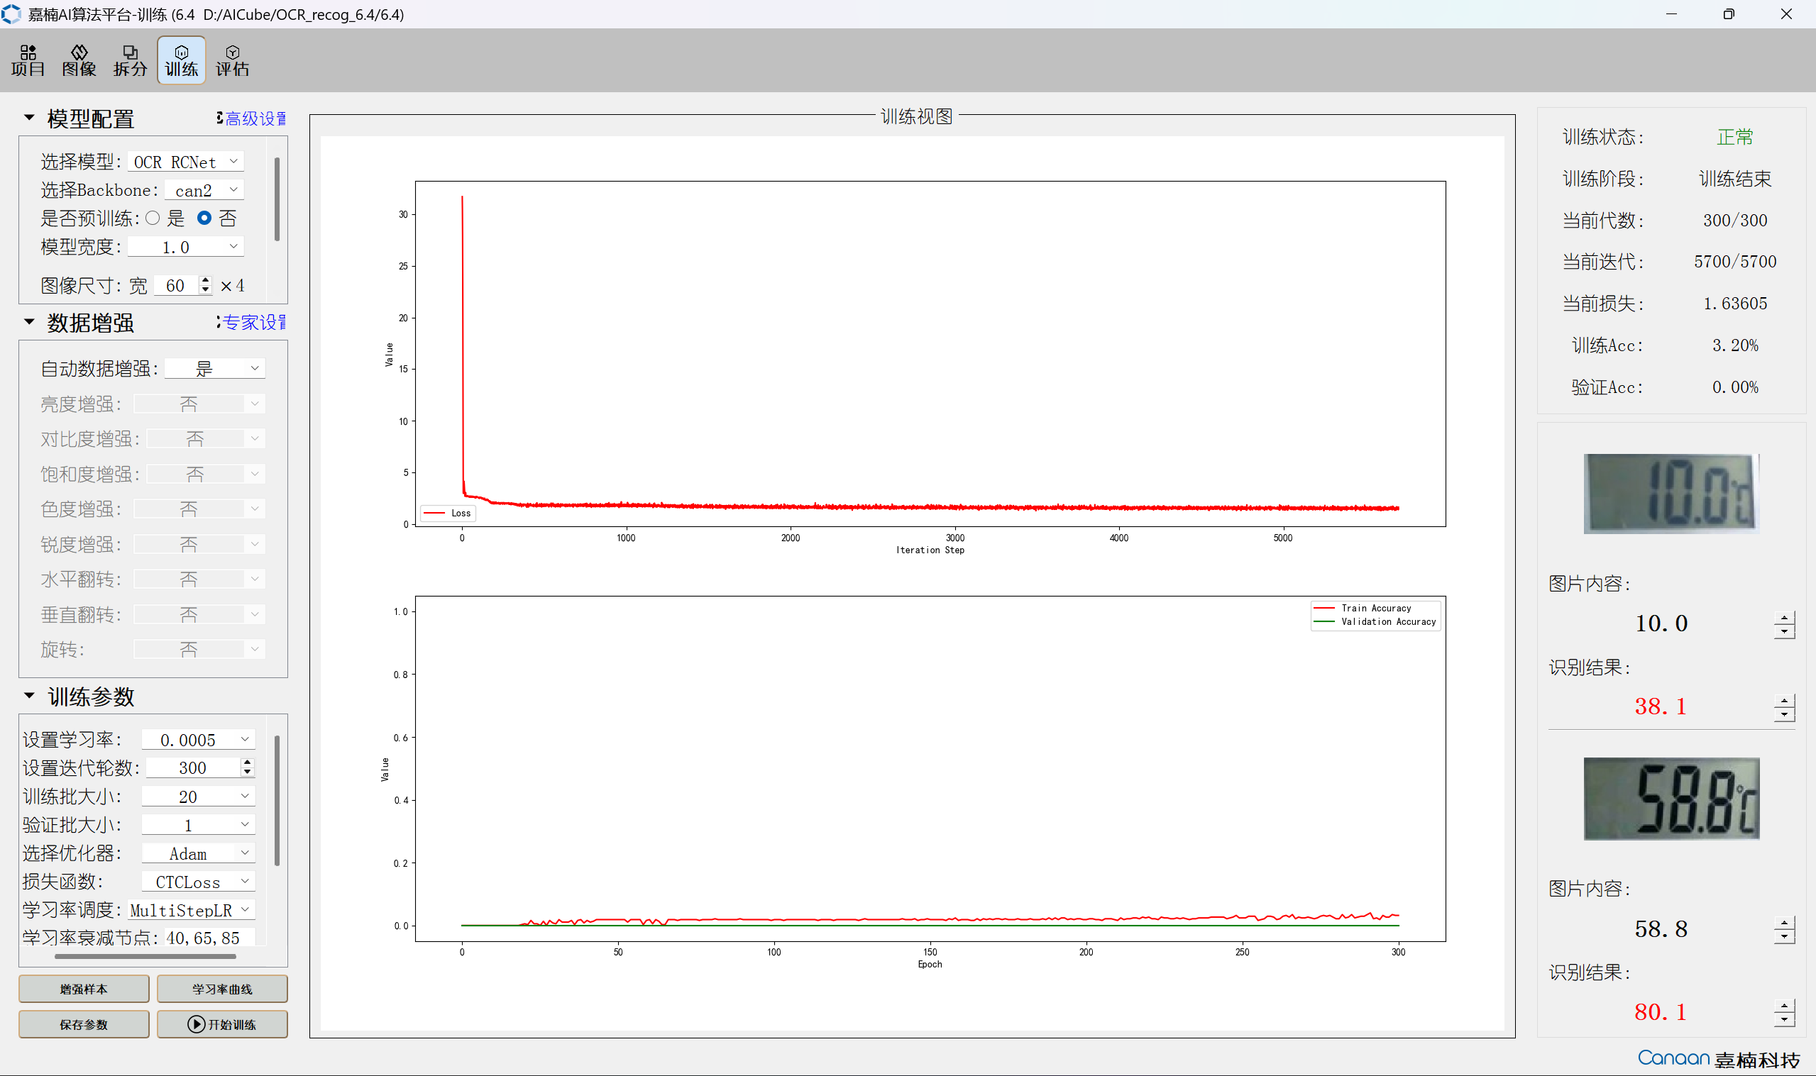Screen dimensions: 1816x1076
Task: Click the stepper beside 图片内容 10.0
Action: click(x=1784, y=624)
